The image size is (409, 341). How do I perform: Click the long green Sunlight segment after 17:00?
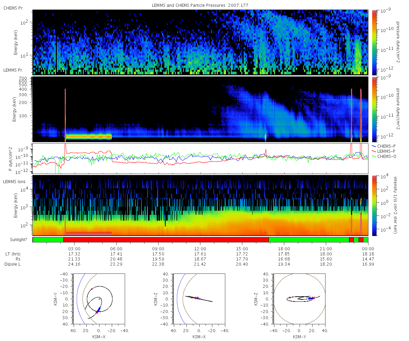pos(309,240)
